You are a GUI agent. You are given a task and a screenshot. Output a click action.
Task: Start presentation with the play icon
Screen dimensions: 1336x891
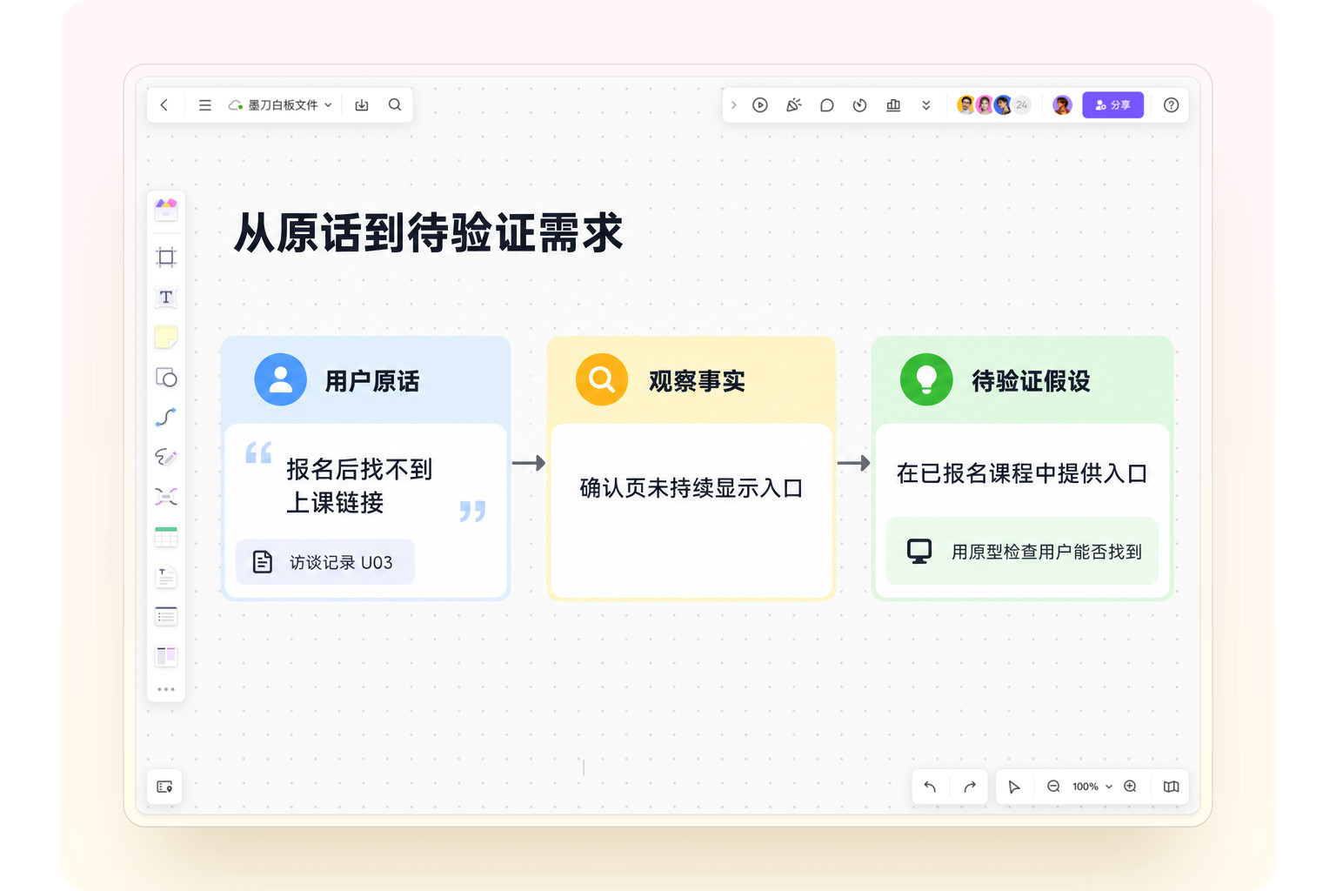pos(760,105)
